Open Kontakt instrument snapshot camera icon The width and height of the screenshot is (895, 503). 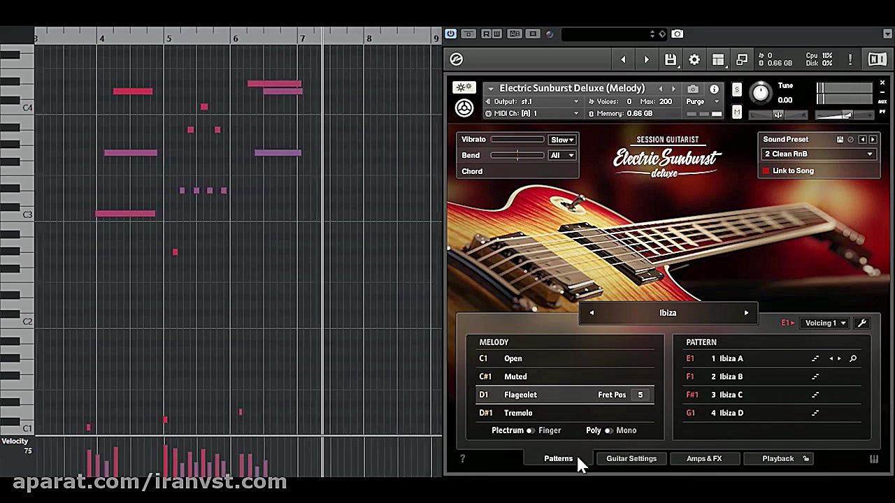coord(693,89)
